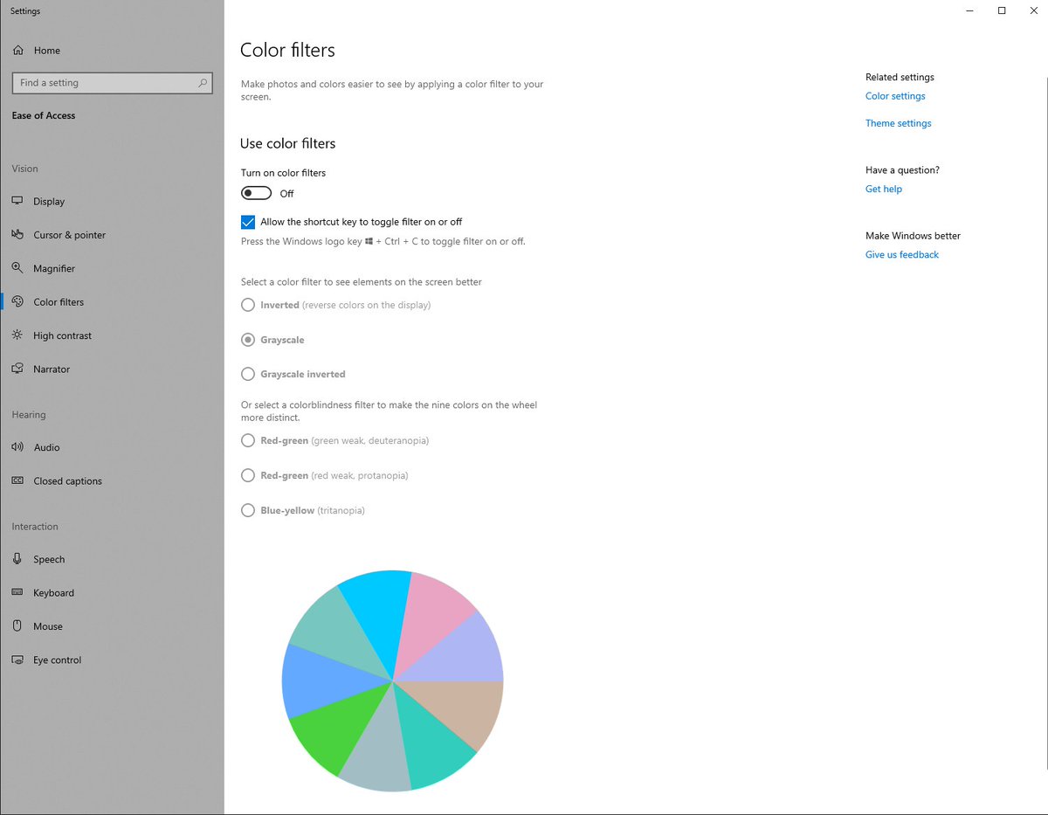
Task: Click the Narrator icon
Action: [x=17, y=370]
